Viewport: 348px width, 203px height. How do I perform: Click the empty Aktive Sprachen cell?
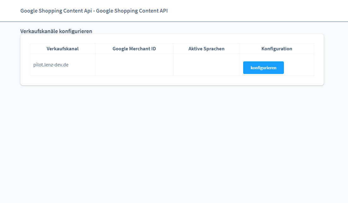click(x=206, y=65)
